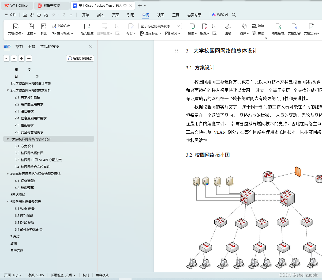The height and width of the screenshot is (280, 322).
Task: Click 智能识别目录 button
Action: click(80, 58)
